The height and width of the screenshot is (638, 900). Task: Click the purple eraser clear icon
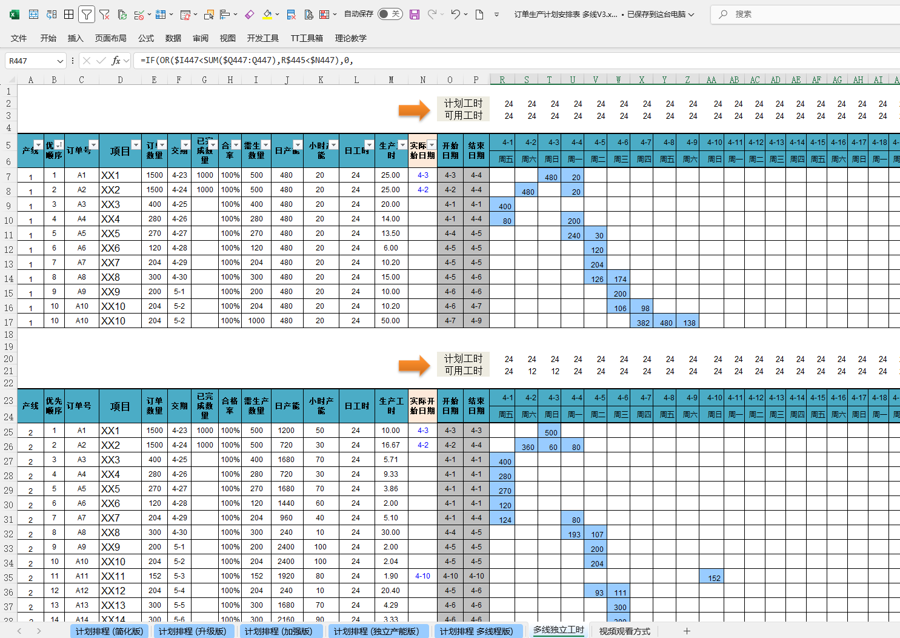coord(249,14)
